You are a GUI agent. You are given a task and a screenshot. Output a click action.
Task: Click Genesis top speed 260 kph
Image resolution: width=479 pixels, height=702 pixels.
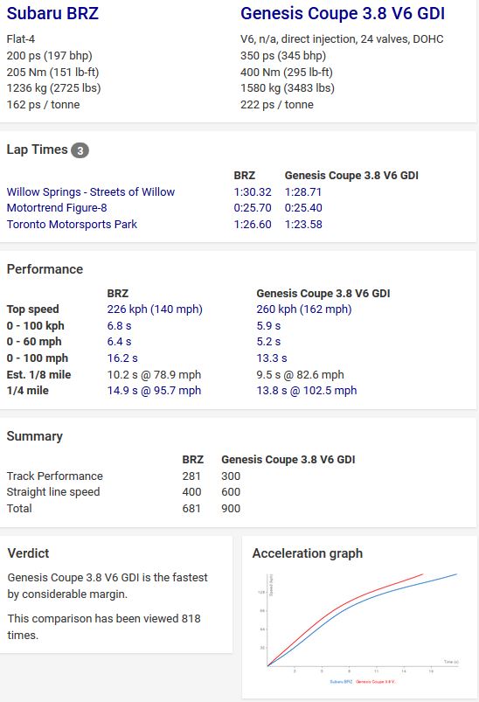(304, 309)
